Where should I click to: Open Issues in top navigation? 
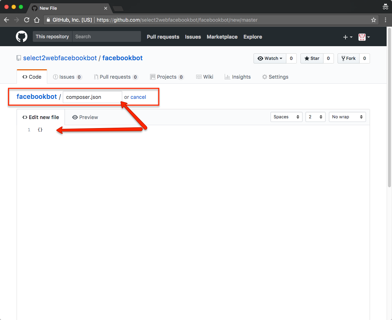(x=193, y=37)
